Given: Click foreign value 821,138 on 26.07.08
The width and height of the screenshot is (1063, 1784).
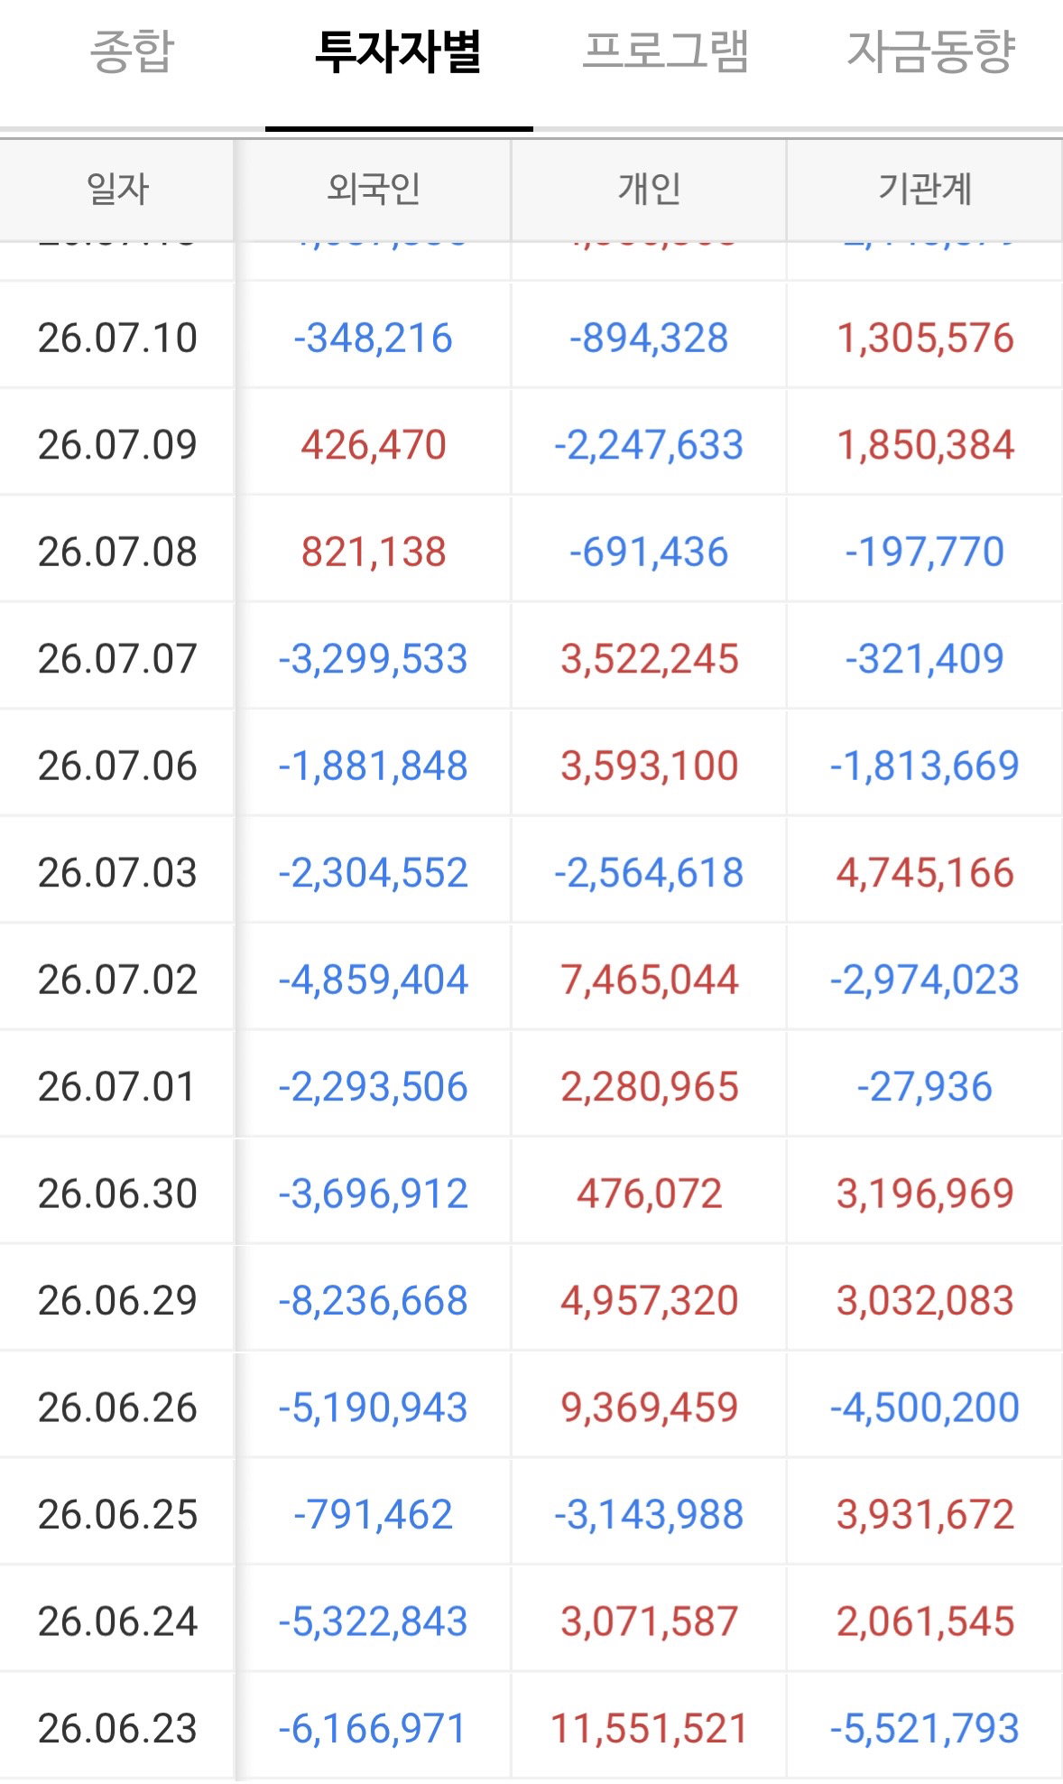Looking at the screenshot, I should point(374,552).
